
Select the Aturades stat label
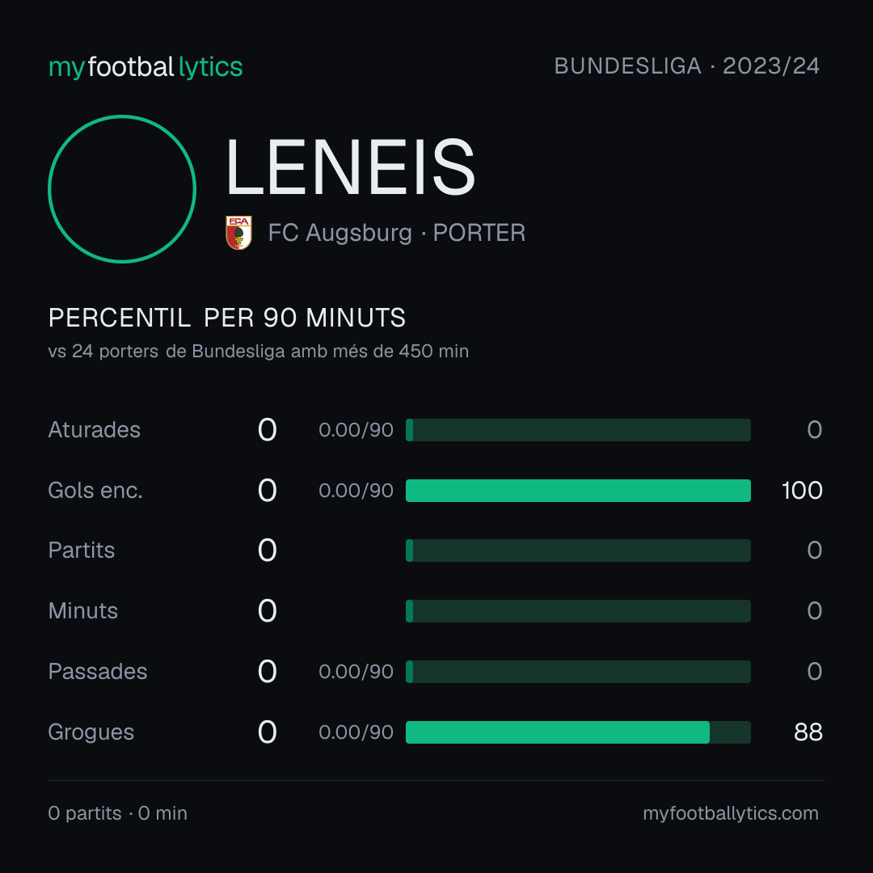click(x=94, y=430)
